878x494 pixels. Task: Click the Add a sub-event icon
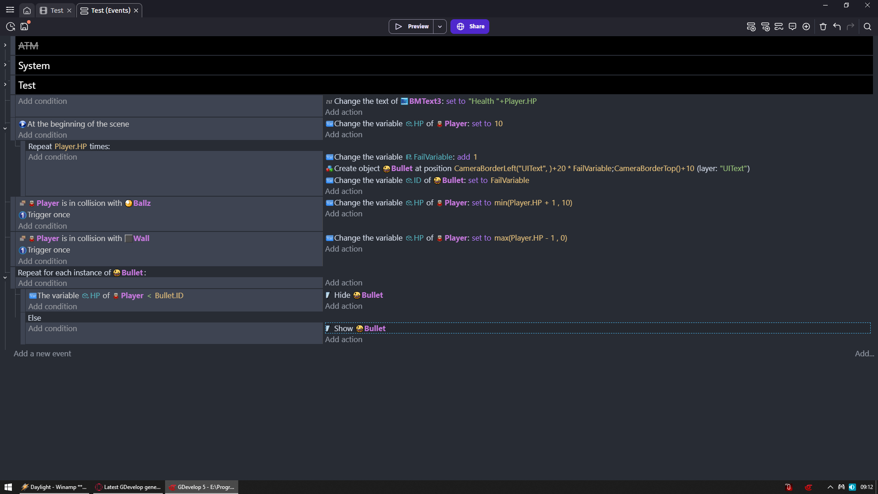click(765, 27)
